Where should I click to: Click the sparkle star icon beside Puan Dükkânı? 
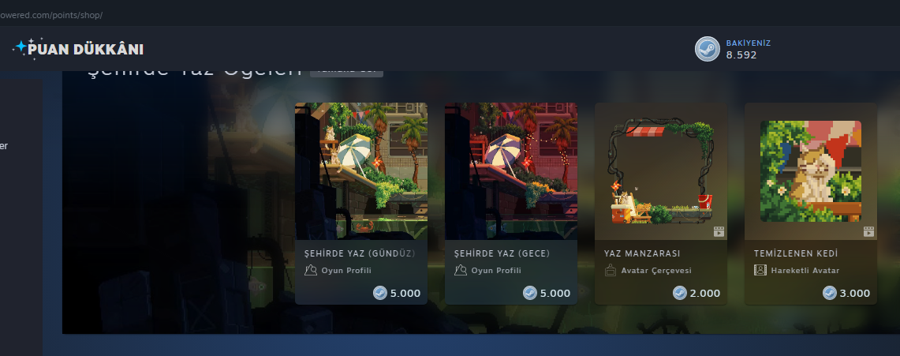point(20,48)
